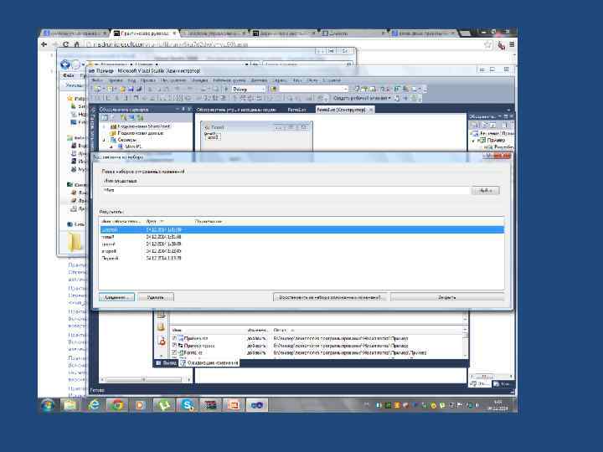The image size is (603, 452).
Task: Collapse the Серверы tree node
Action: click(x=104, y=140)
